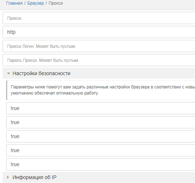Collapse the Настройки безопасности section
Viewport: 195px width, 183px height.
click(x=99, y=73)
